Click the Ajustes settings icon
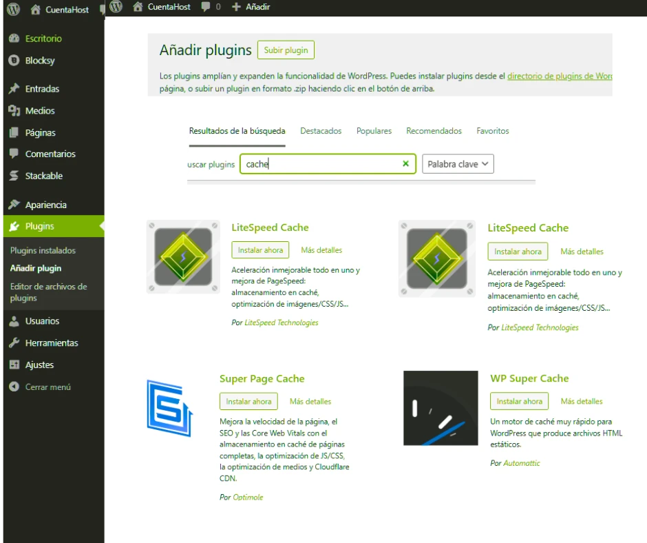Viewport: 647px width, 543px height. pos(13,365)
